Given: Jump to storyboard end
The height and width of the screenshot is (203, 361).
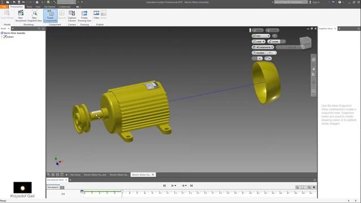Looking at the screenshot, I should coord(191,186).
